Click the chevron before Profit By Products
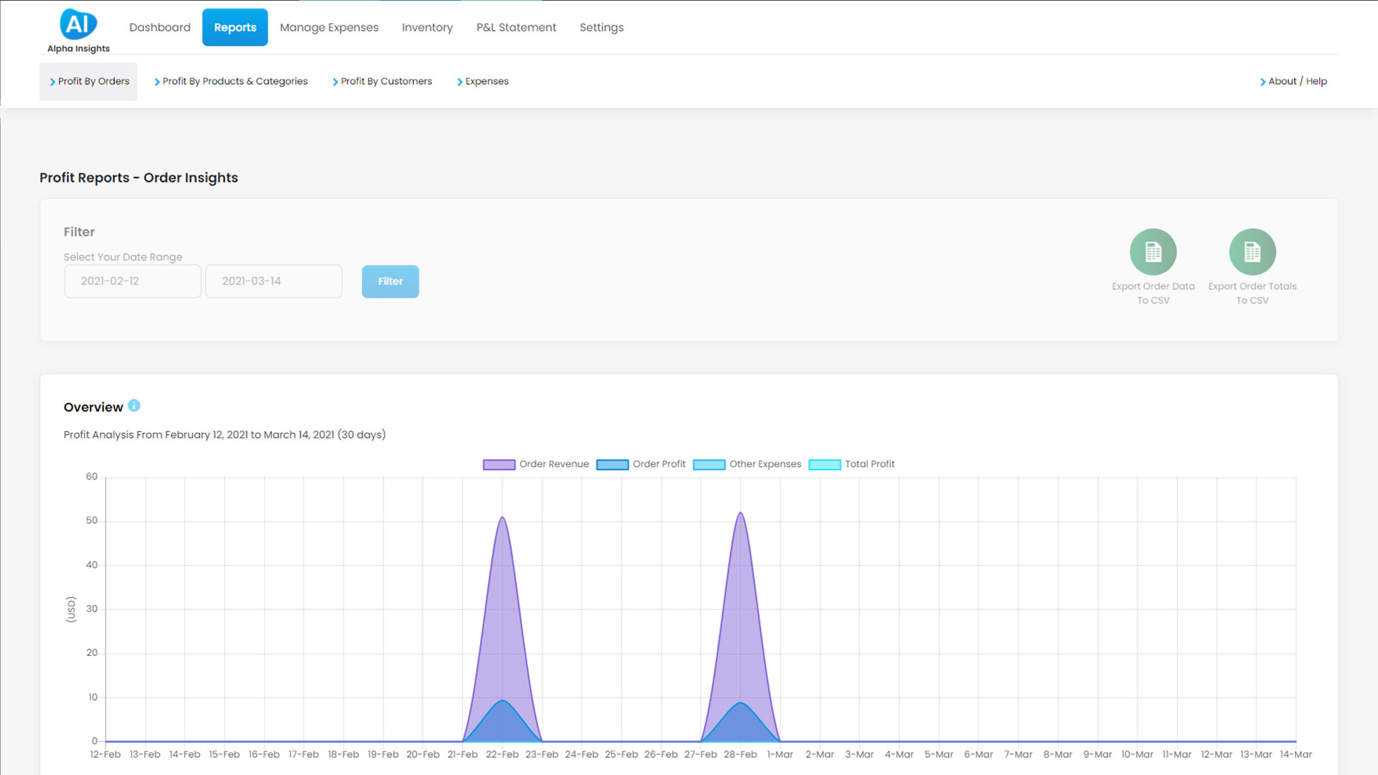Image resolution: width=1378 pixels, height=775 pixels. tap(156, 82)
